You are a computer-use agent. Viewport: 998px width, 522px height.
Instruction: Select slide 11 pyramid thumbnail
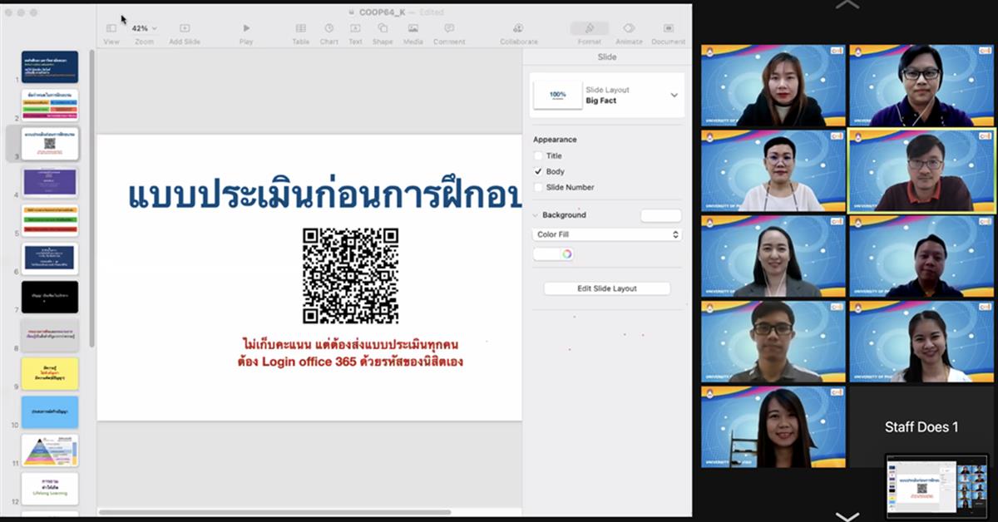(x=50, y=450)
